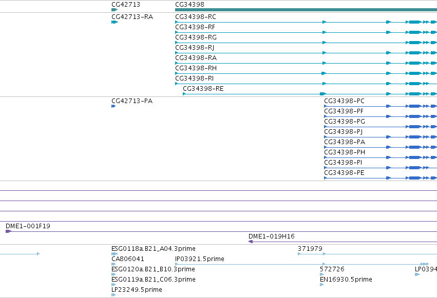Select the CG42713 gene label
This screenshot has width=437, height=298.
coord(126,5)
